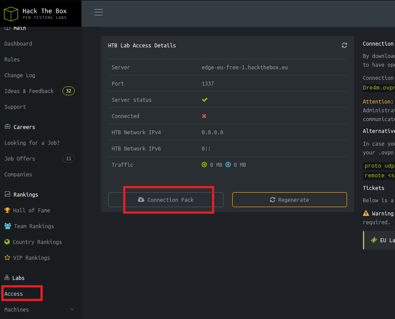This screenshot has width=395, height=319.
Task: Open the Job Offers page
Action: pos(20,158)
